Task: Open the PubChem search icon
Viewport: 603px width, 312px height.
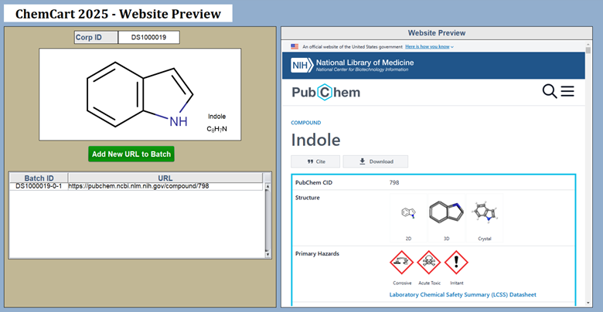Action: (550, 92)
